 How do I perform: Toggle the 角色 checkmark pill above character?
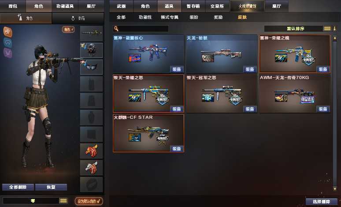point(68,30)
